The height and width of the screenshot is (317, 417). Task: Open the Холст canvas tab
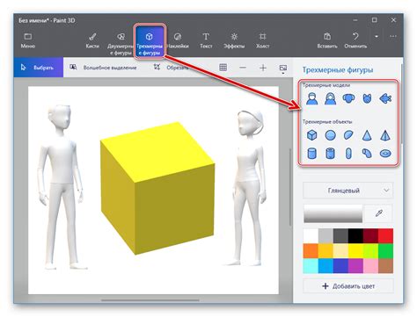tap(262, 40)
